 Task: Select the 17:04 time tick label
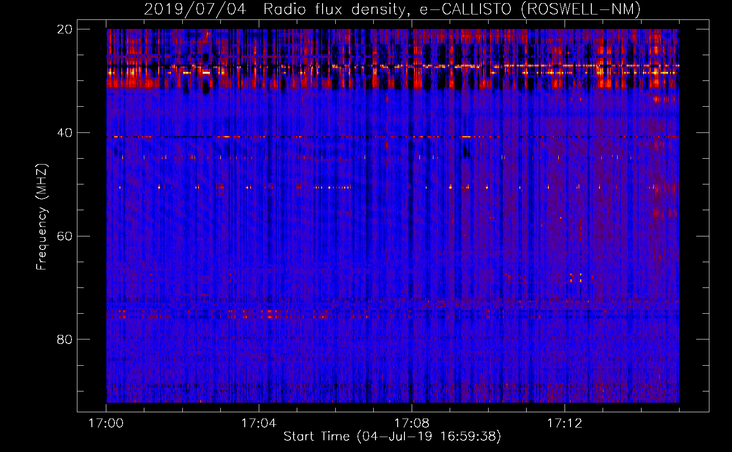[x=259, y=424]
